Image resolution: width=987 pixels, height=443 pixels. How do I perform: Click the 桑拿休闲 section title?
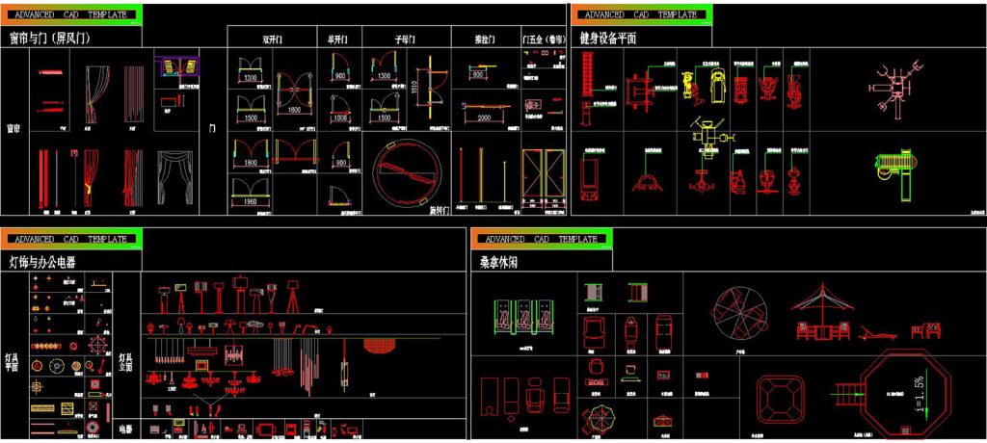pos(498,261)
